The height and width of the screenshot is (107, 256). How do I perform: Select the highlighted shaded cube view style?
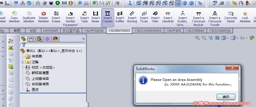[x=178, y=3]
